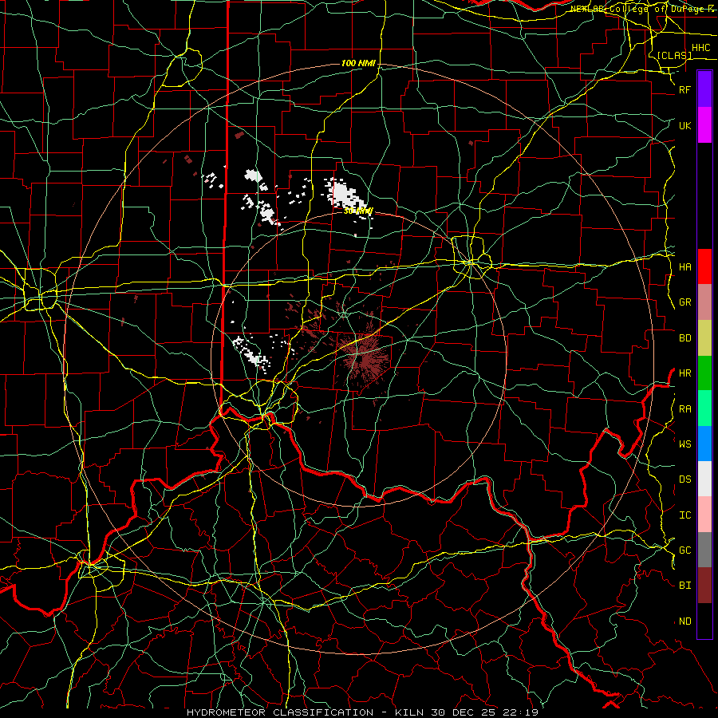Image resolution: width=718 pixels, height=718 pixels.
Task: Click the 100 NMI range ring label
Action: click(358, 63)
